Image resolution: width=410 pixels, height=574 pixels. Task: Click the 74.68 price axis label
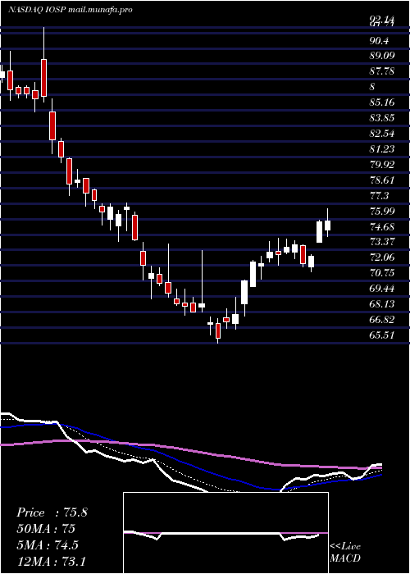(x=382, y=227)
